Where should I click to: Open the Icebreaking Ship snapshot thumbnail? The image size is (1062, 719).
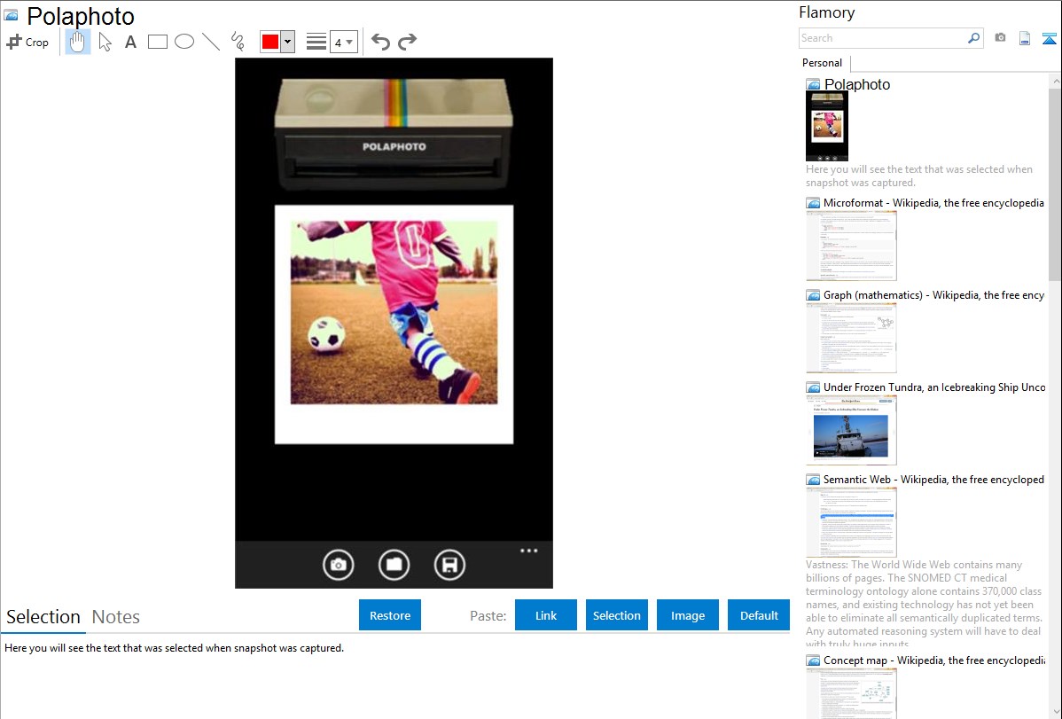click(x=851, y=430)
